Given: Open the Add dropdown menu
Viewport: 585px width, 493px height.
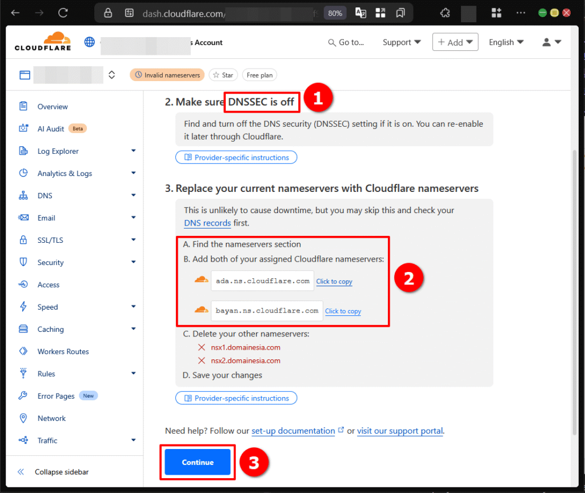Looking at the screenshot, I should point(455,42).
